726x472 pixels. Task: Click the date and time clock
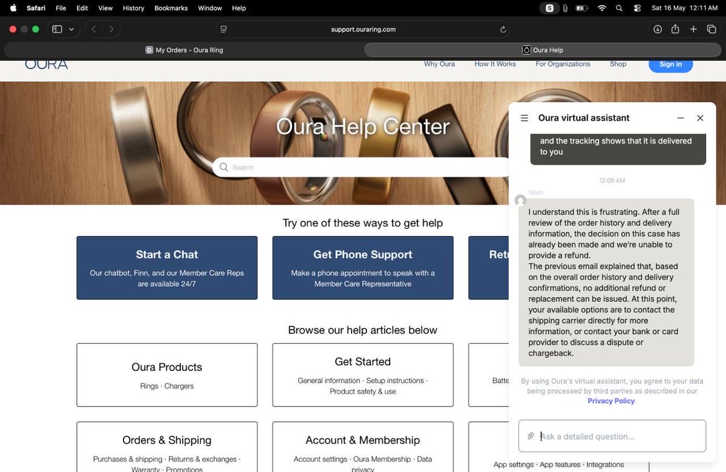tap(685, 8)
